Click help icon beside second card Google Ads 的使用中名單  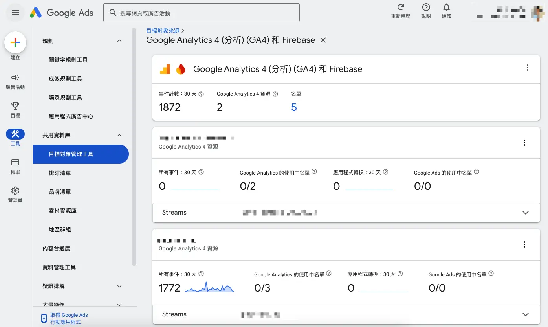(491, 274)
